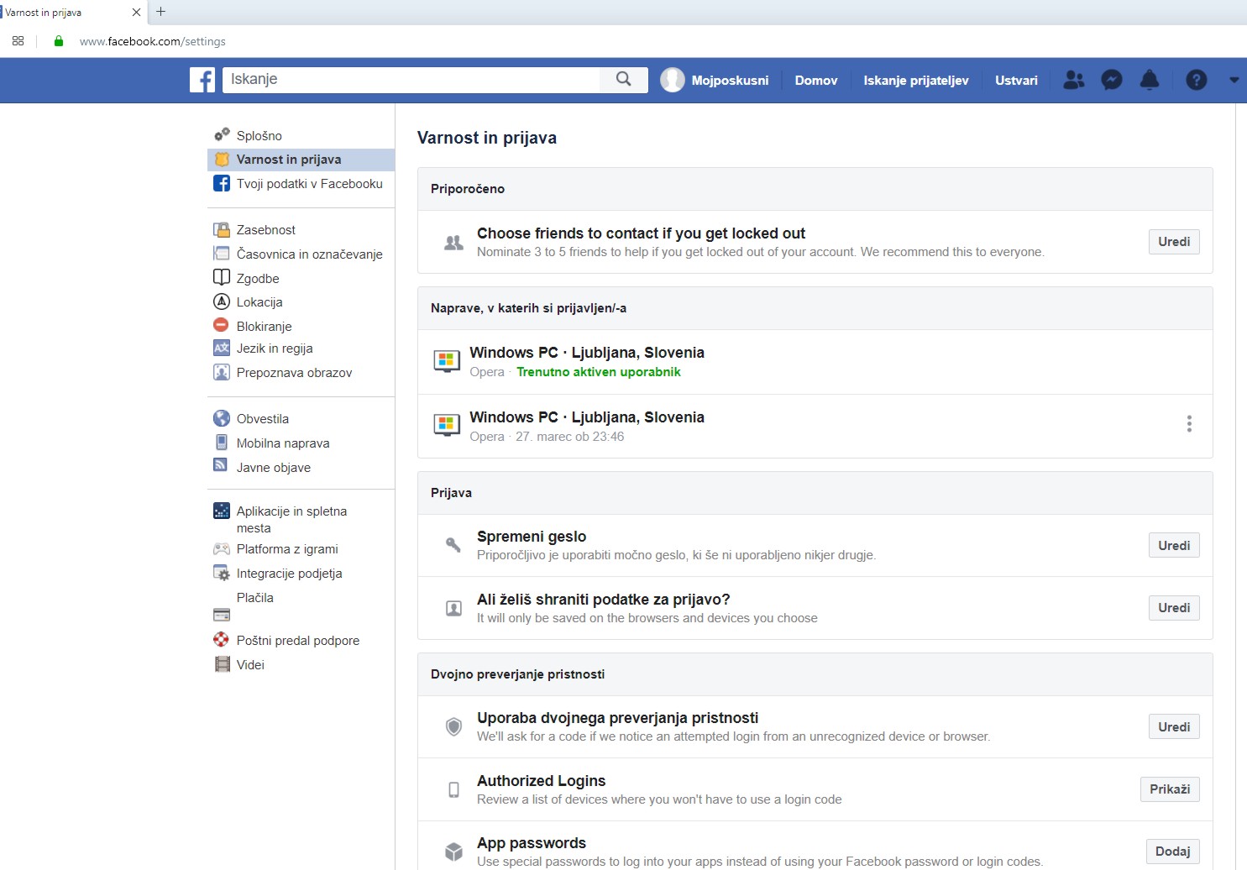Screen dimensions: 1247x870
Task: Open Blokiranje settings section
Action: click(x=264, y=327)
